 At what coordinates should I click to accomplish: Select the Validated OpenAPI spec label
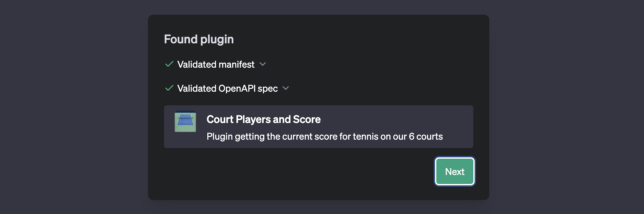click(227, 88)
